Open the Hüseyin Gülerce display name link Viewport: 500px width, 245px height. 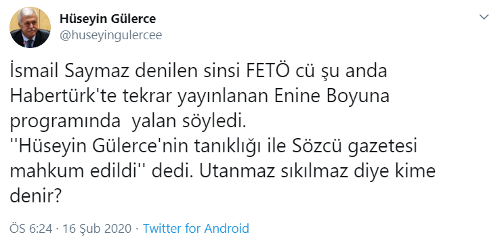coord(108,19)
